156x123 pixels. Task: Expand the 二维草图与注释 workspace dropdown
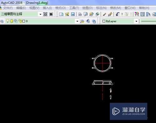pyautogui.click(x=41, y=14)
